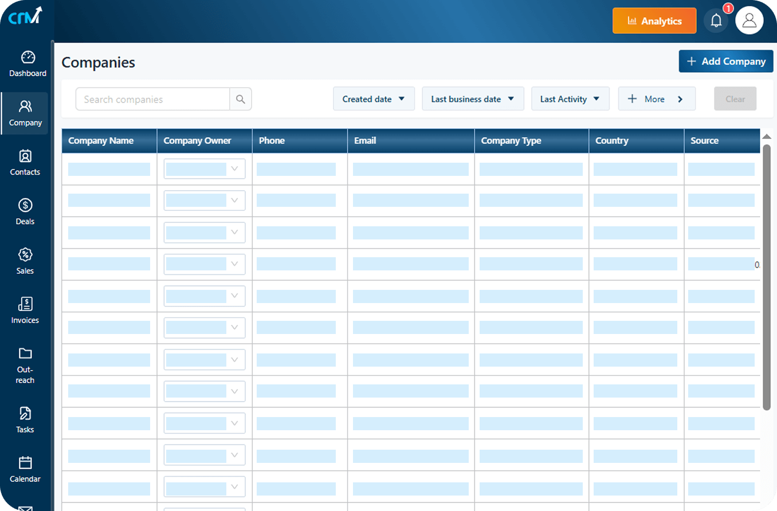777x511 pixels.
Task: Open the Created date dropdown
Action: tap(374, 99)
